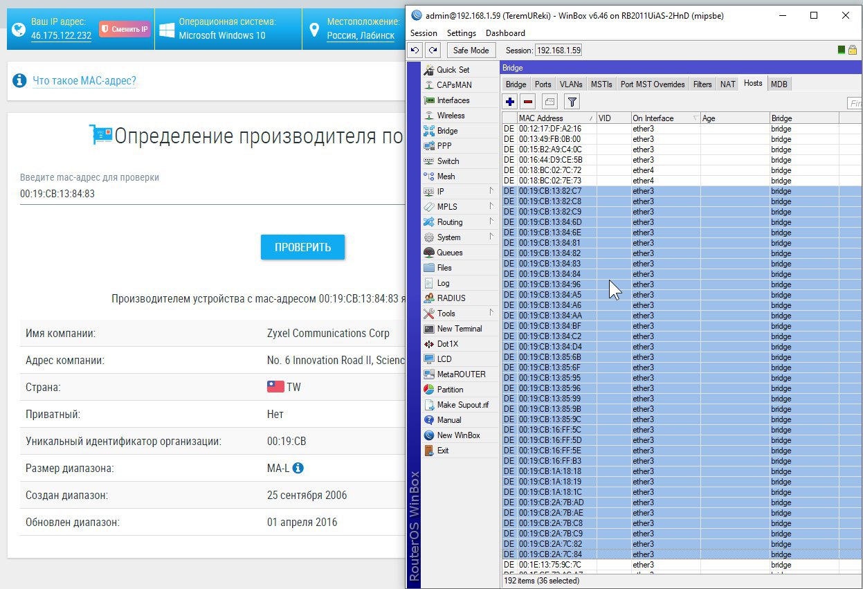Select host row 00:18:BC:02:7C:72

[x=682, y=170]
